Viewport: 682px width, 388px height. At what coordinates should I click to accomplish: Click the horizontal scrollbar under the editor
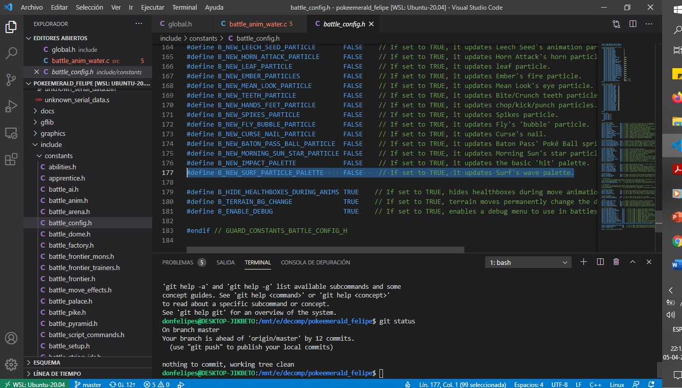pyautogui.click(x=325, y=250)
